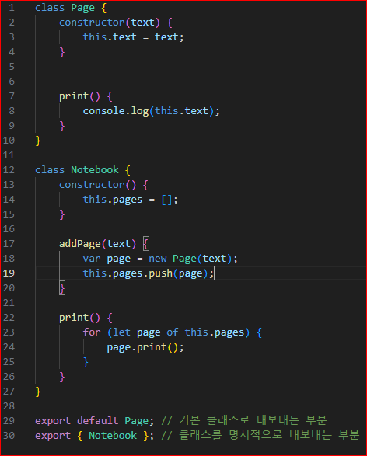The height and width of the screenshot is (456, 367).
Task: Click 'var' keyword on line 18
Action: [92, 259]
